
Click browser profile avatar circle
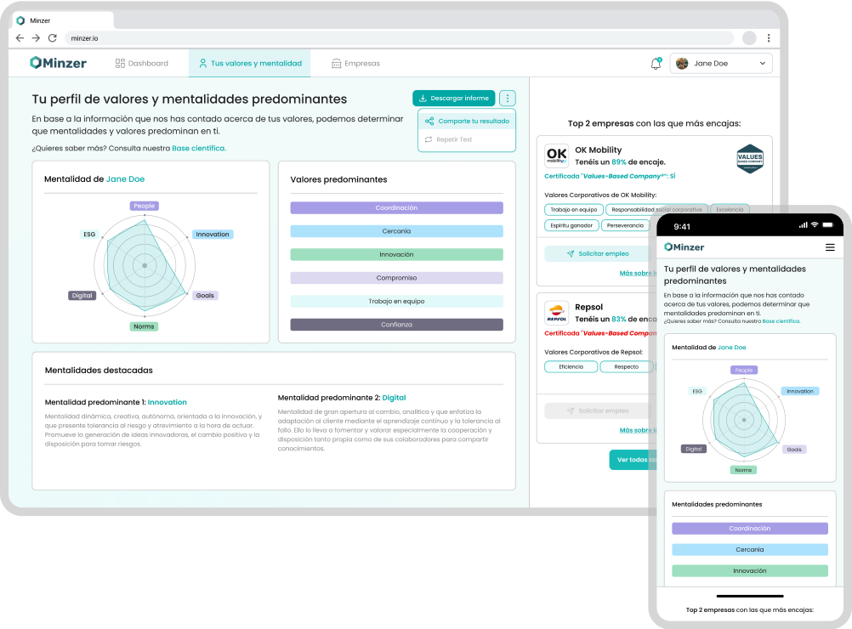tap(749, 38)
